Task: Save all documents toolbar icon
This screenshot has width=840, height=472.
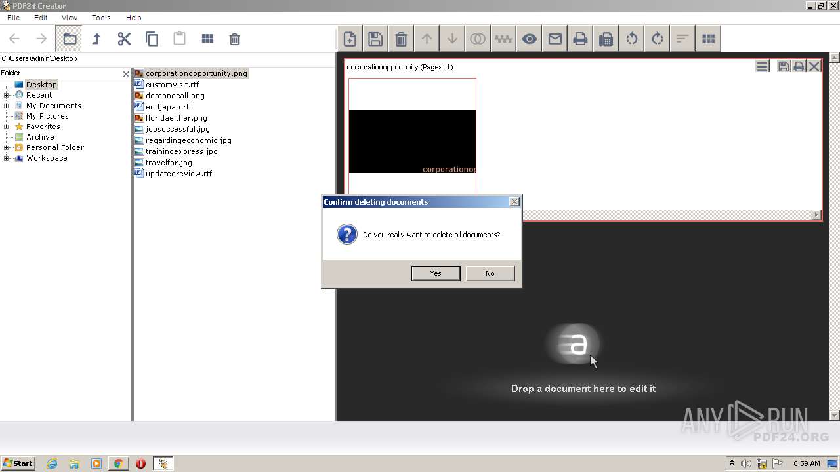Action: point(375,39)
